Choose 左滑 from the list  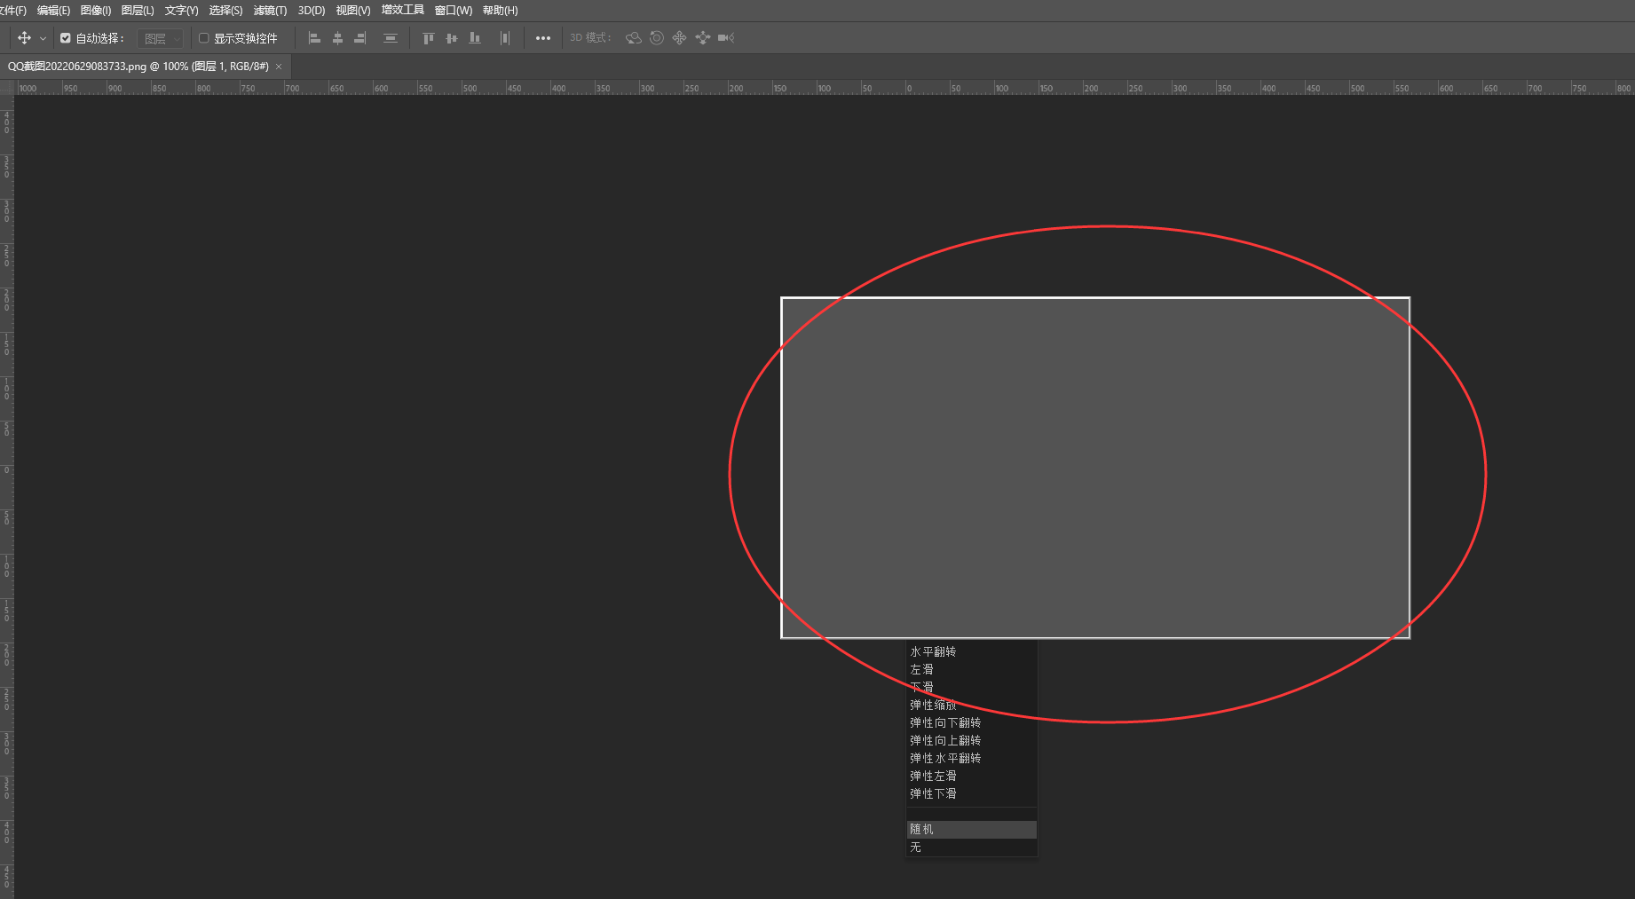point(971,669)
